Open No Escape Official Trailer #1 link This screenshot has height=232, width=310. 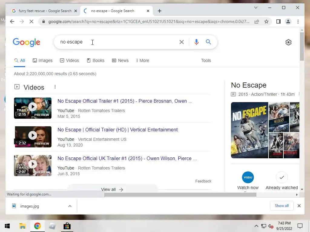pyautogui.click(x=124, y=101)
